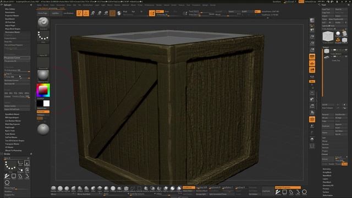Toggle PolyF wireframe button on right shelf
352x198 pixels.
click(312, 119)
